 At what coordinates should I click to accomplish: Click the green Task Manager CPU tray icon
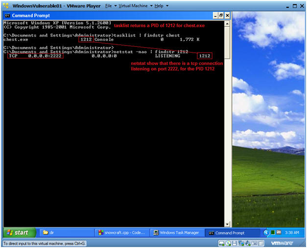point(273,232)
